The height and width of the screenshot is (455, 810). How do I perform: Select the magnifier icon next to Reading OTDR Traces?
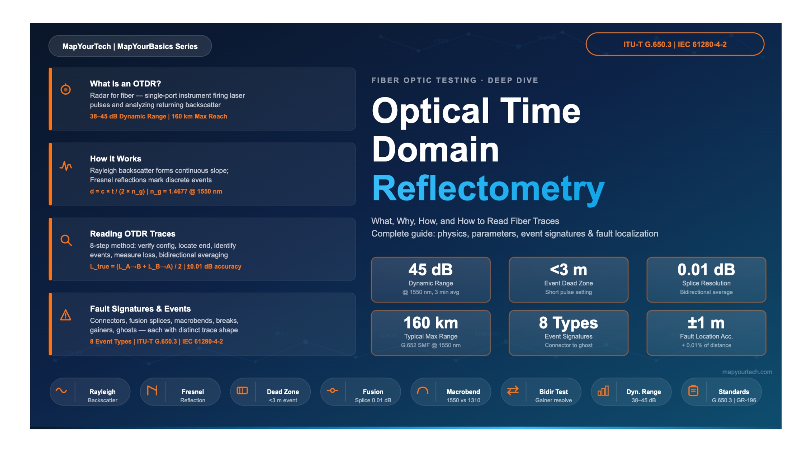[66, 240]
